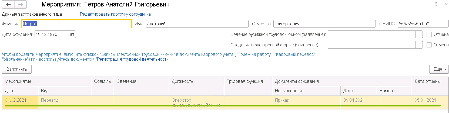
Task: Toggle Отмена checkbox for electronic form statement
Action: click(429, 45)
